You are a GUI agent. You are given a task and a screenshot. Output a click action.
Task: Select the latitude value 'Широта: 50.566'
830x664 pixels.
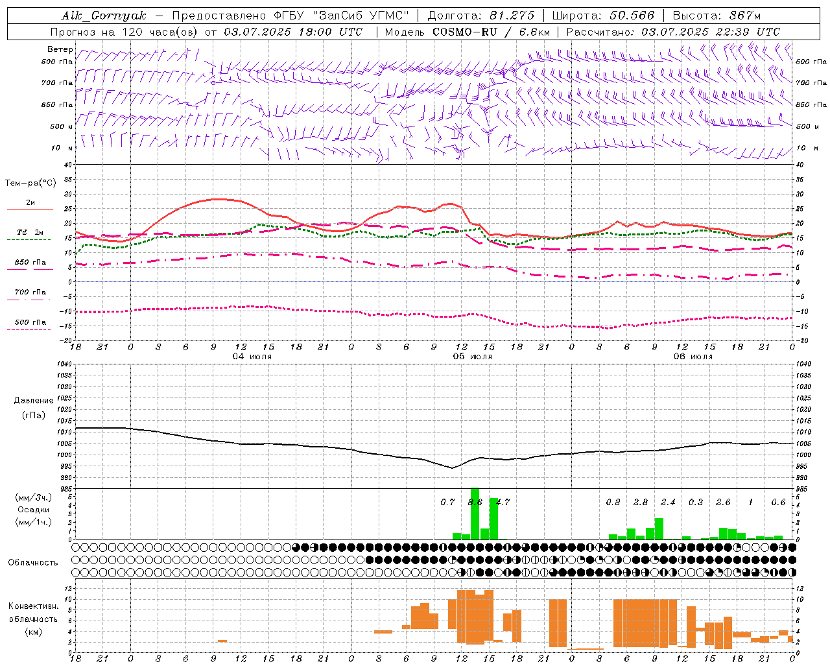click(604, 16)
